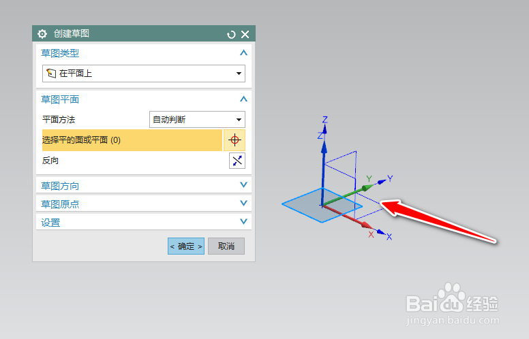Click the 平面方法 label

pos(59,120)
